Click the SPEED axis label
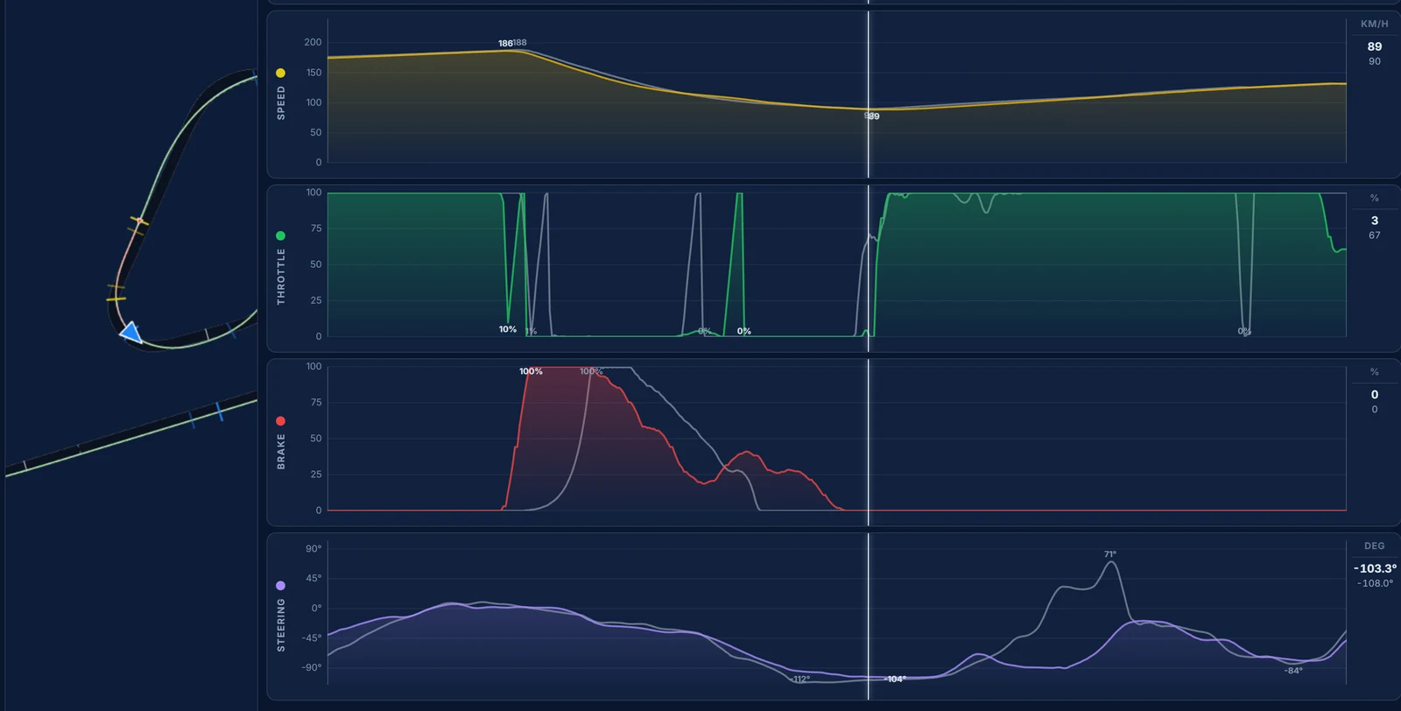Screen dimensions: 1401x711 [x=281, y=102]
